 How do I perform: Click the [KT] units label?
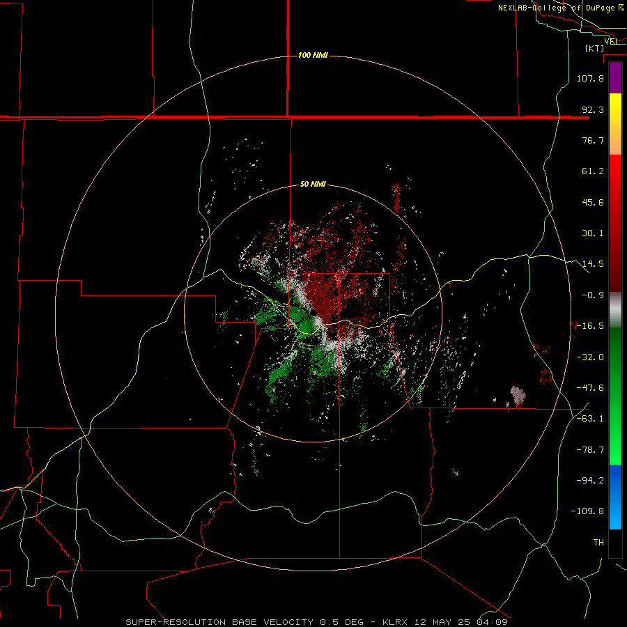tap(594, 48)
